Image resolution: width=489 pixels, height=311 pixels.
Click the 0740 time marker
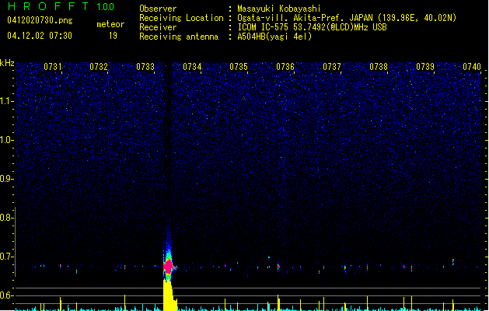(472, 67)
